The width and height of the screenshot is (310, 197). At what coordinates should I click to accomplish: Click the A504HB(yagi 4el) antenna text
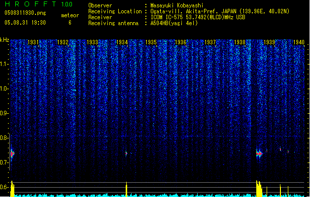[174, 23]
